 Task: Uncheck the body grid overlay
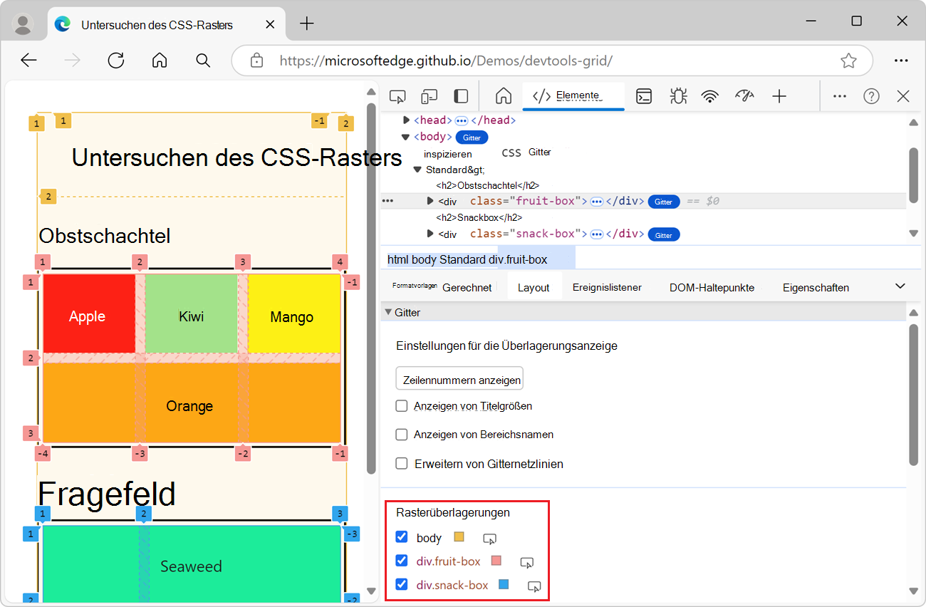402,537
